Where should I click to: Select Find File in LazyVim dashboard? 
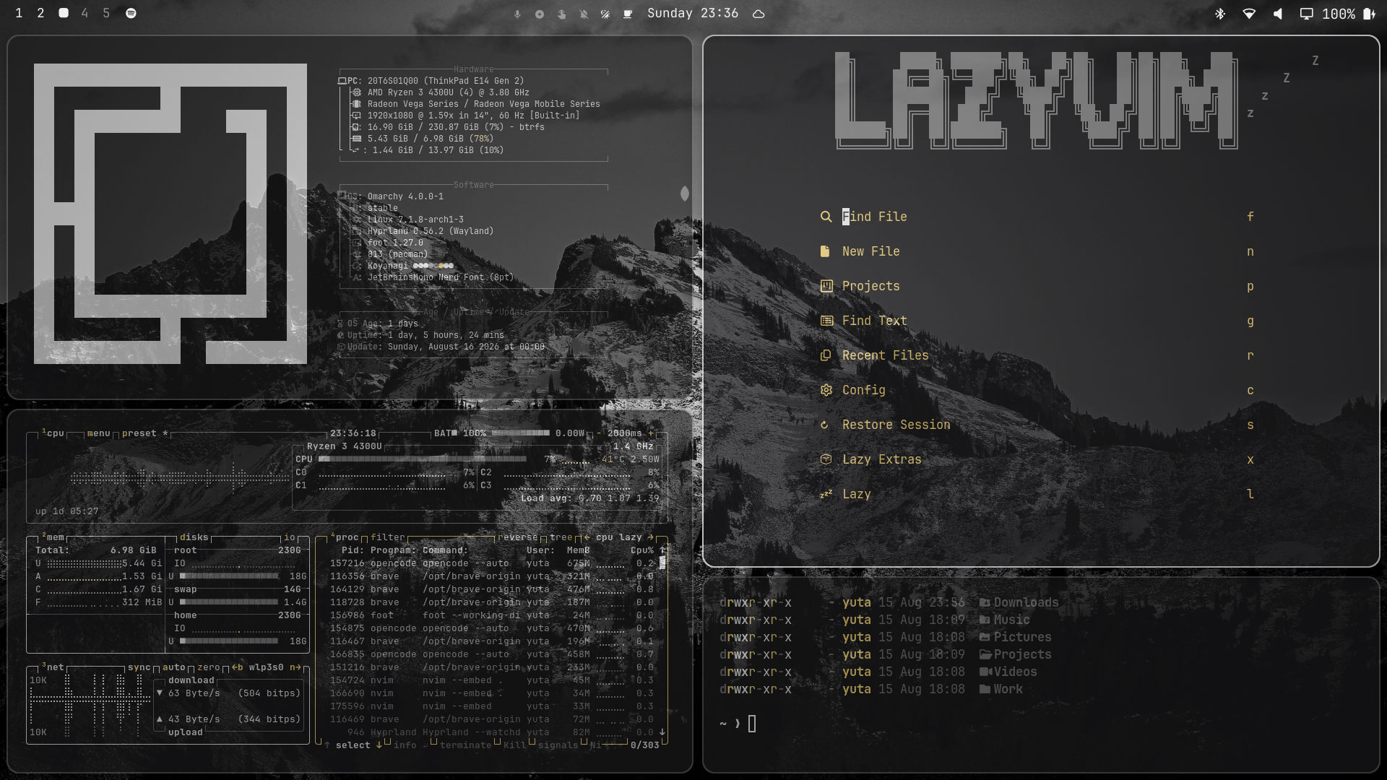[x=874, y=217]
